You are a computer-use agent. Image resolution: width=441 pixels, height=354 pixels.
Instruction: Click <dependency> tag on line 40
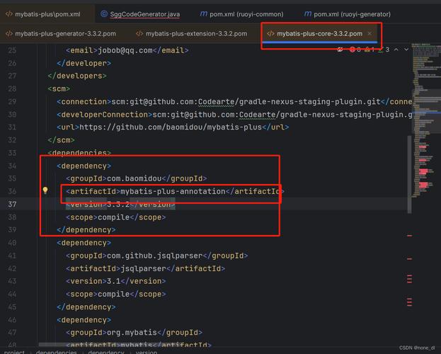[x=84, y=243]
